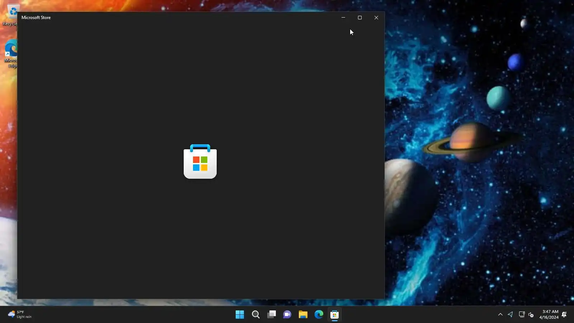Close the Microsoft Store window
The height and width of the screenshot is (323, 574).
click(376, 18)
